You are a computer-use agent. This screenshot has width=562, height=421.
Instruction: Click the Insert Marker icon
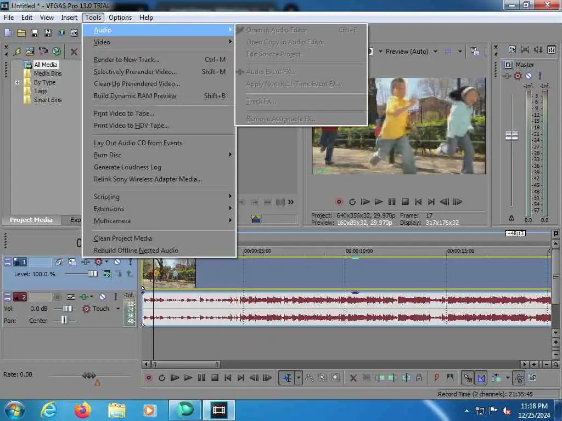coord(436,378)
